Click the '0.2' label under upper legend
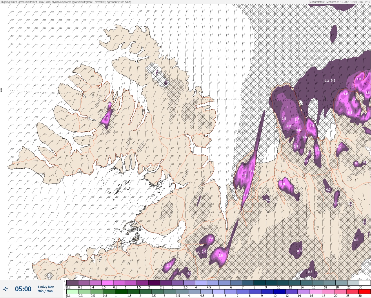This screenshot has width=371, height=298. coord(68,287)
